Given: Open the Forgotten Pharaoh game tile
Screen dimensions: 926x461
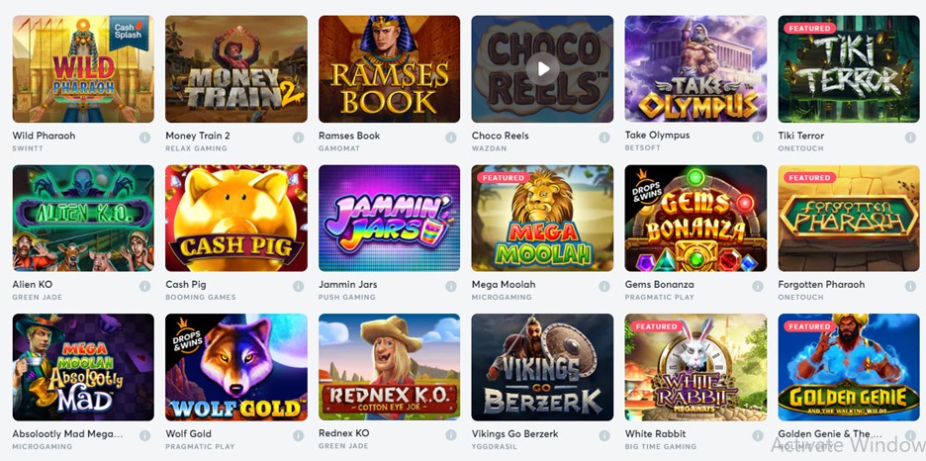Looking at the screenshot, I should tap(849, 218).
